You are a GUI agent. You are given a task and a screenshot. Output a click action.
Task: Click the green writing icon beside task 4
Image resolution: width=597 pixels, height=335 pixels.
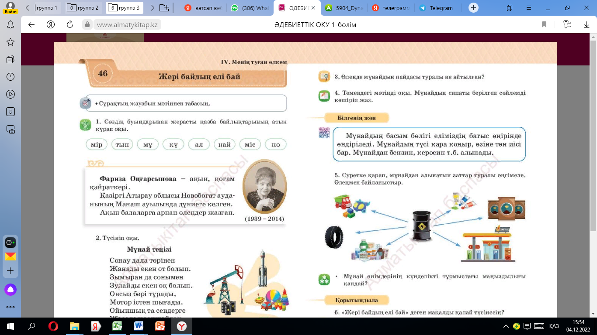[324, 96]
